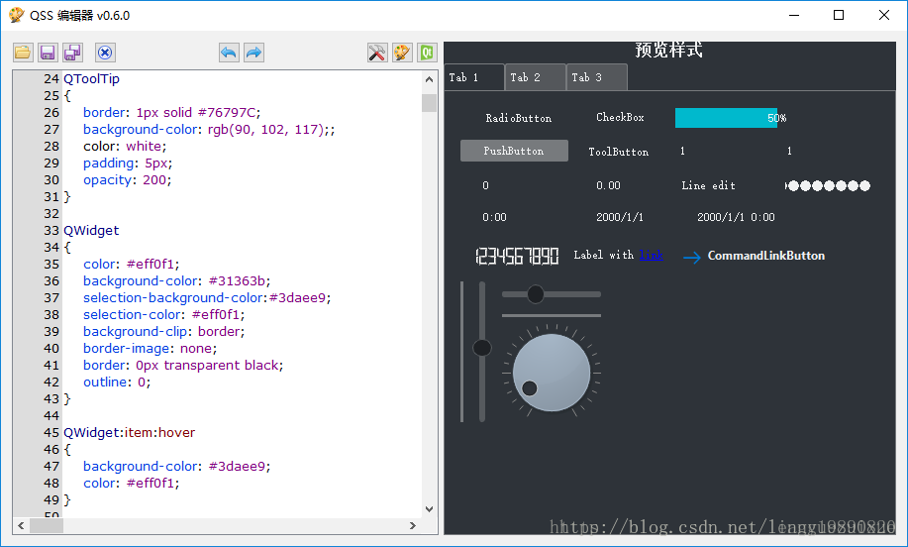Click the ToolButton
The width and height of the screenshot is (908, 547).
tap(619, 152)
